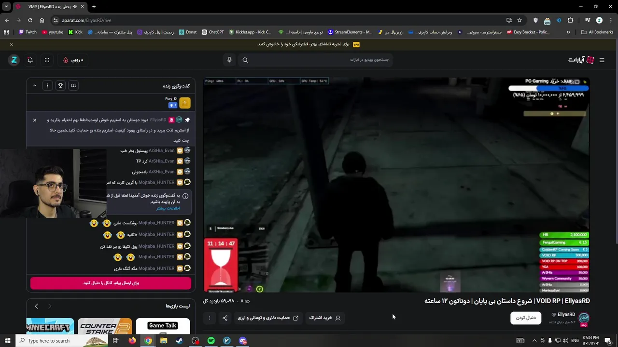Go to Aparat home via logo
This screenshot has height=347, width=618.
coord(581,60)
